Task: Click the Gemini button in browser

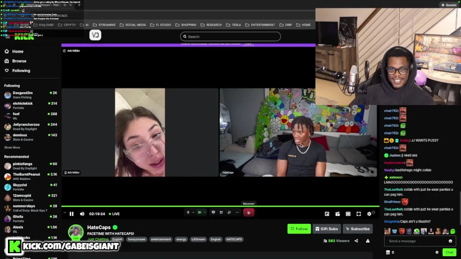Action: pos(449,5)
